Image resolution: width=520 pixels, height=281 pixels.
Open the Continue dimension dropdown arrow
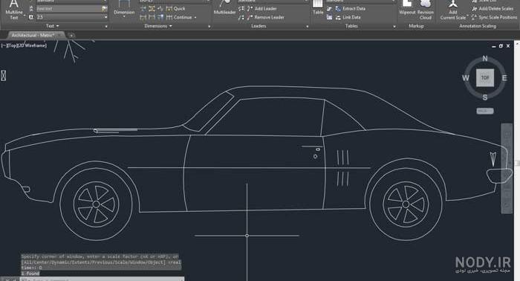click(x=195, y=17)
